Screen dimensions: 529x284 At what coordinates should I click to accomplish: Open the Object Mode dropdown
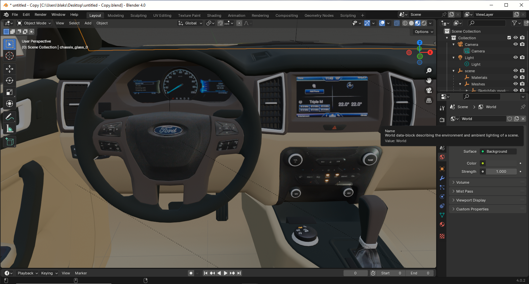point(34,23)
